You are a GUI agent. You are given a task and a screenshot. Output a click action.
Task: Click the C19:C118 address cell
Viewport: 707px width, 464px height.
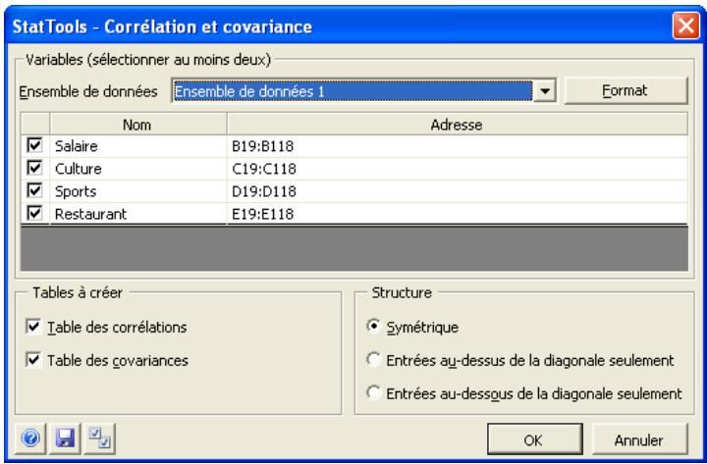[458, 169]
